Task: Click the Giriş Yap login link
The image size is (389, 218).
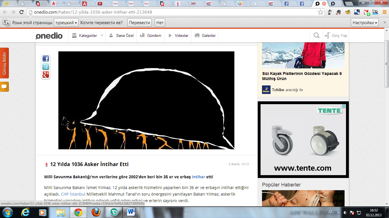Action: point(336,36)
